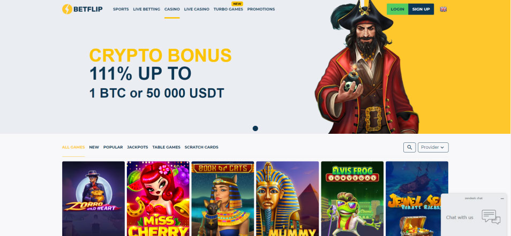Image resolution: width=511 pixels, height=236 pixels.
Task: Minimize the Zendesk chat widget
Action: click(x=502, y=198)
